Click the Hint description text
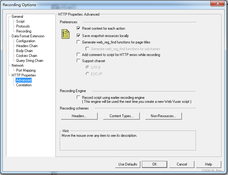This screenshot has height=175, width=228. tap(99, 136)
